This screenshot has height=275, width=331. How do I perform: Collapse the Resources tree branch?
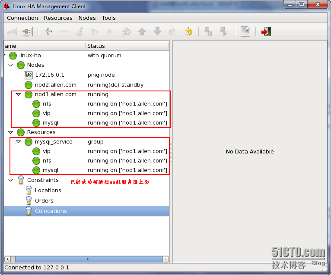tap(10, 132)
